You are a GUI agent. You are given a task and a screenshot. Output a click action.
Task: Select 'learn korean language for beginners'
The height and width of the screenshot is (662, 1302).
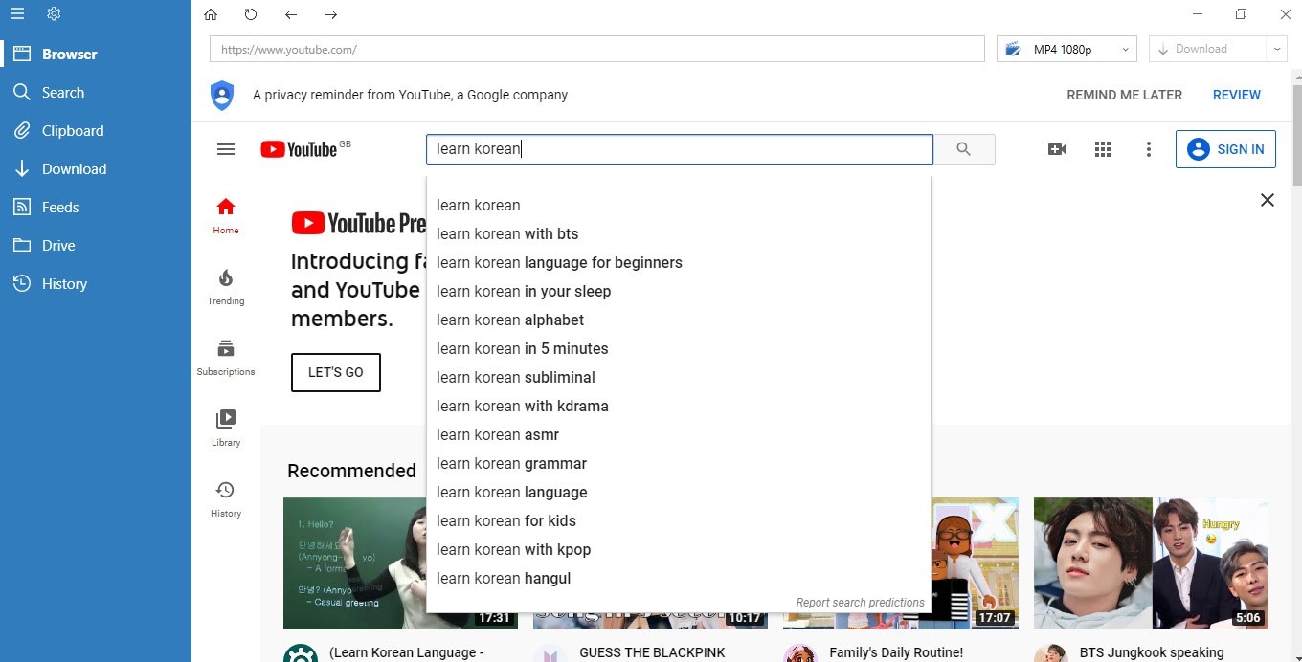tap(679, 262)
